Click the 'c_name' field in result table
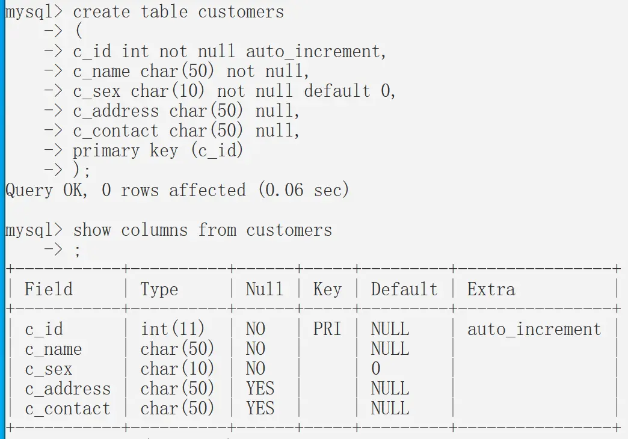The width and height of the screenshot is (628, 439). click(x=53, y=349)
